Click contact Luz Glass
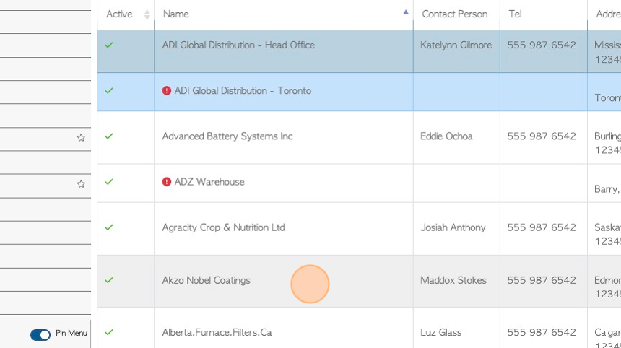 point(440,332)
